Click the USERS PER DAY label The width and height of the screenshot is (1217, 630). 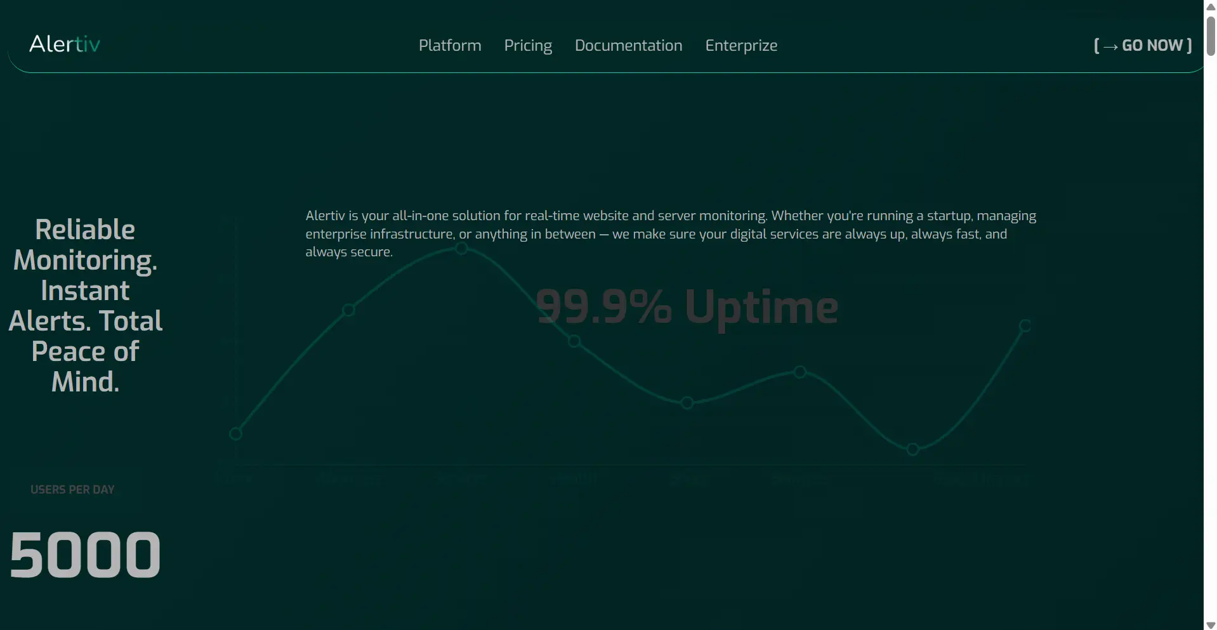pyautogui.click(x=72, y=489)
